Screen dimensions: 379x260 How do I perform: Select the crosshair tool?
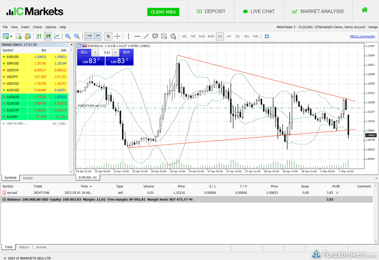[117, 36]
